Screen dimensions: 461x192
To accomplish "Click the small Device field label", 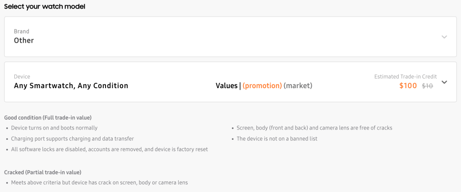I will coord(22,77).
